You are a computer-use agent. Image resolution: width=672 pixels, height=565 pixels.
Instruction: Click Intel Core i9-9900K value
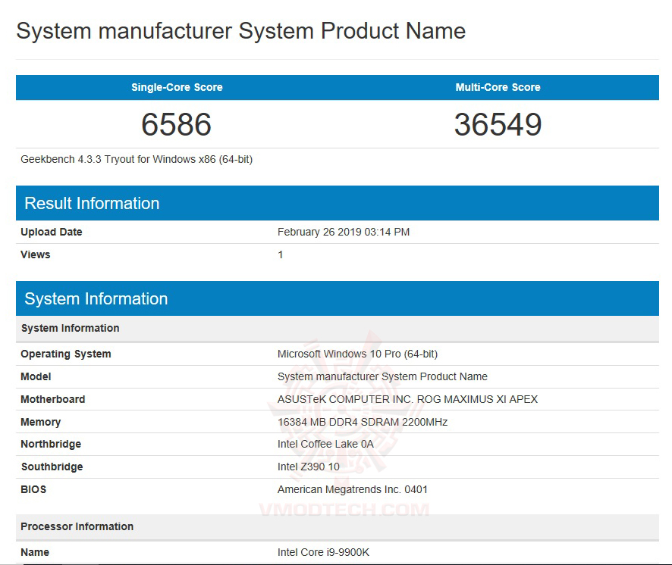[323, 553]
